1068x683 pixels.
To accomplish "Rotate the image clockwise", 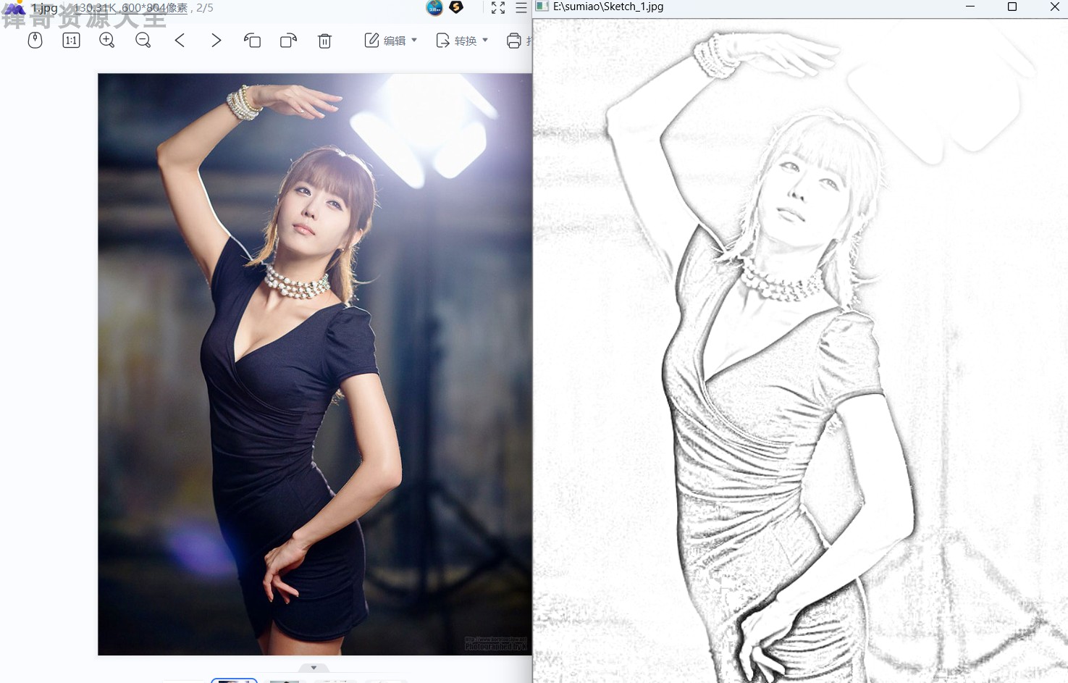I will (288, 41).
